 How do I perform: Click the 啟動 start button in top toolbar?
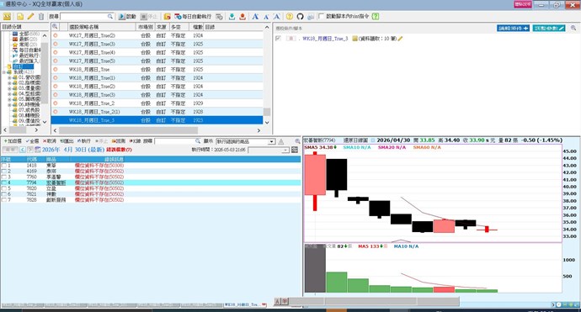(x=127, y=17)
